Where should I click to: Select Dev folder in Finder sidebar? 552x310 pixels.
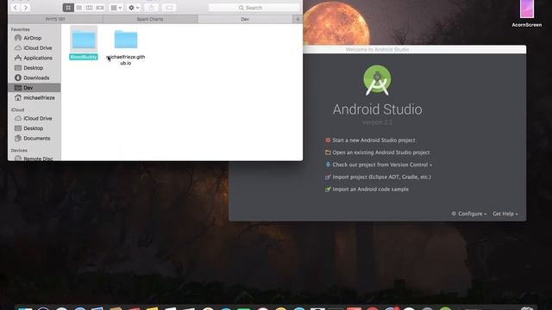tap(34, 88)
